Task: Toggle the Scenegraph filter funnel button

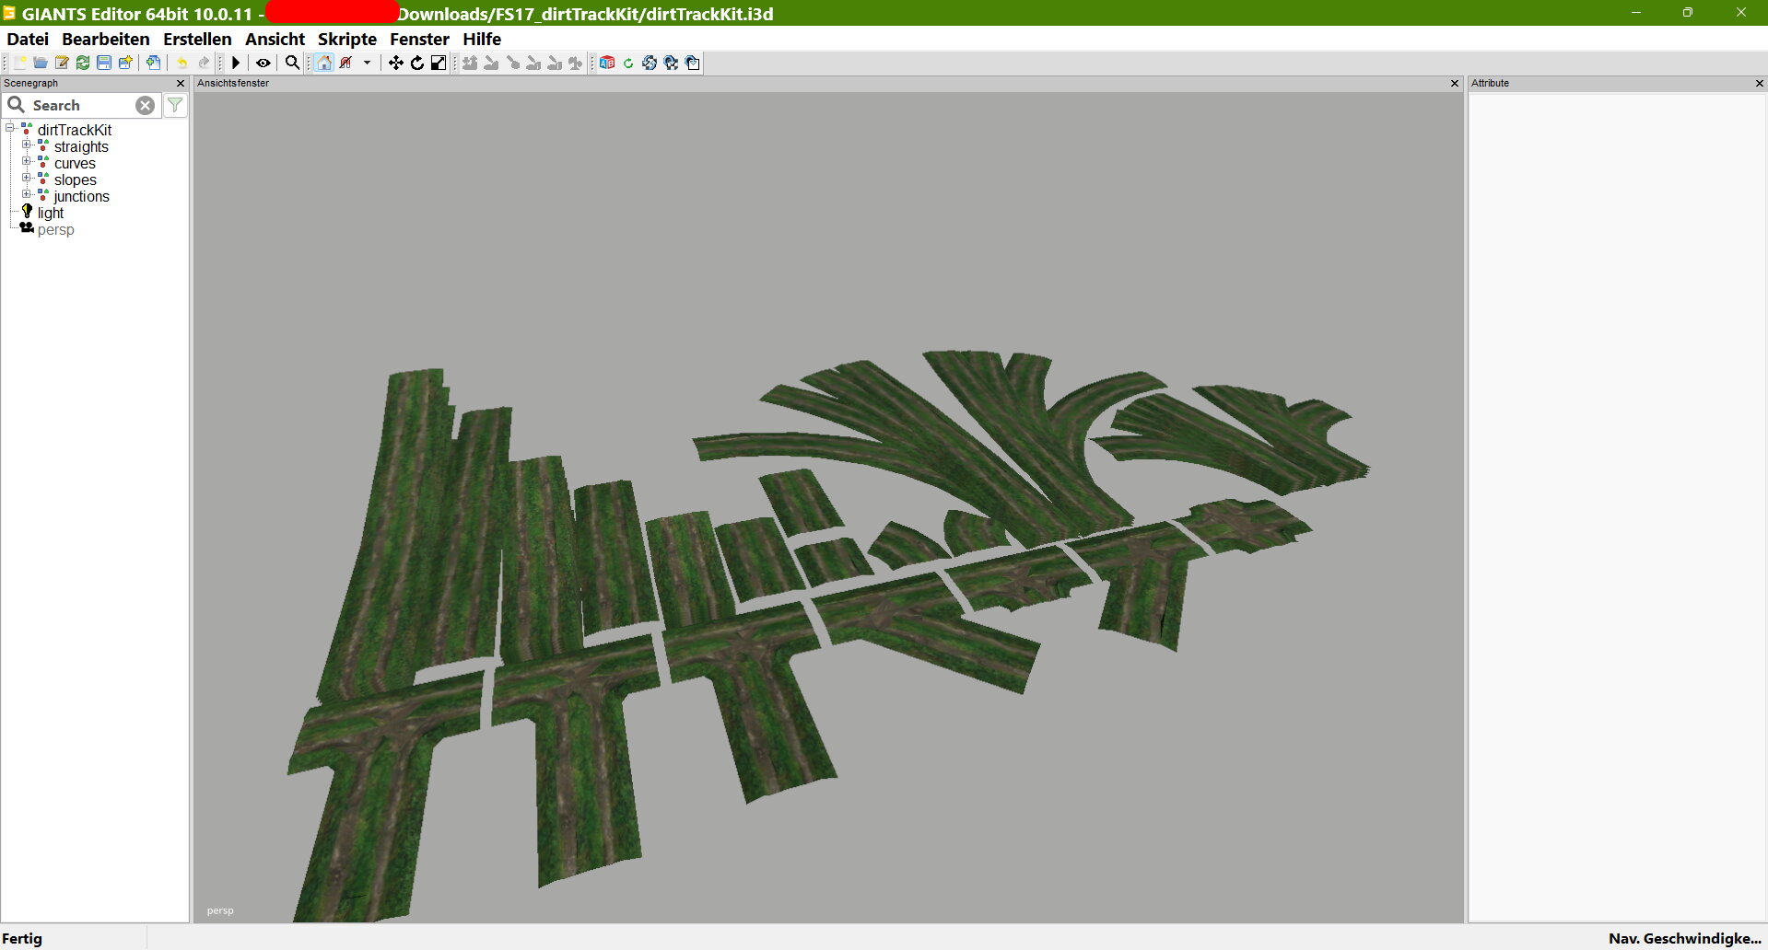Action: tap(175, 105)
